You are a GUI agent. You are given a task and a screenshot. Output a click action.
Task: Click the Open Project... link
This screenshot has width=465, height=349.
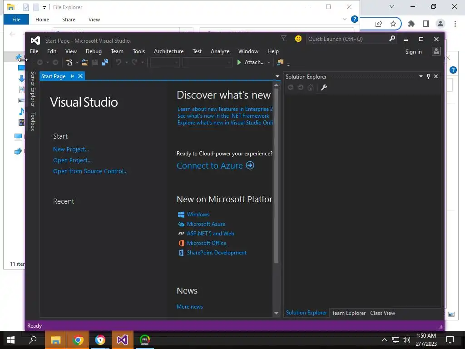click(x=72, y=160)
